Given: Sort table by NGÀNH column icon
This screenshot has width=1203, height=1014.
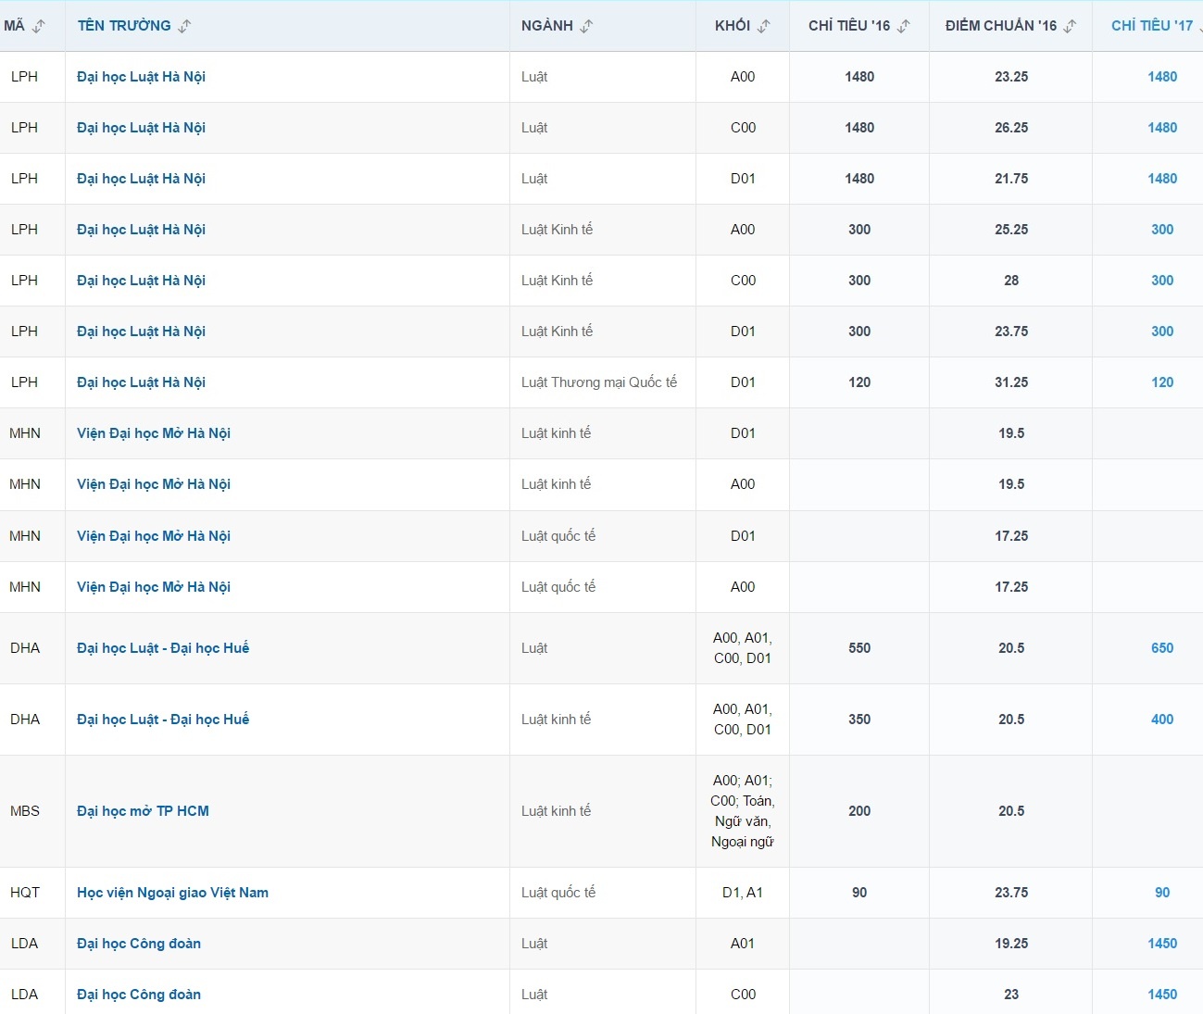Looking at the screenshot, I should [586, 26].
